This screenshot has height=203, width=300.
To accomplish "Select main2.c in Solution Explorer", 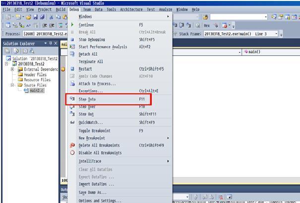I will [x=37, y=91].
